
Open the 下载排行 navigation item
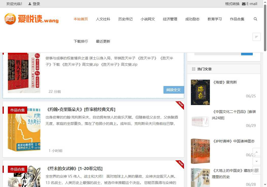(x=81, y=41)
